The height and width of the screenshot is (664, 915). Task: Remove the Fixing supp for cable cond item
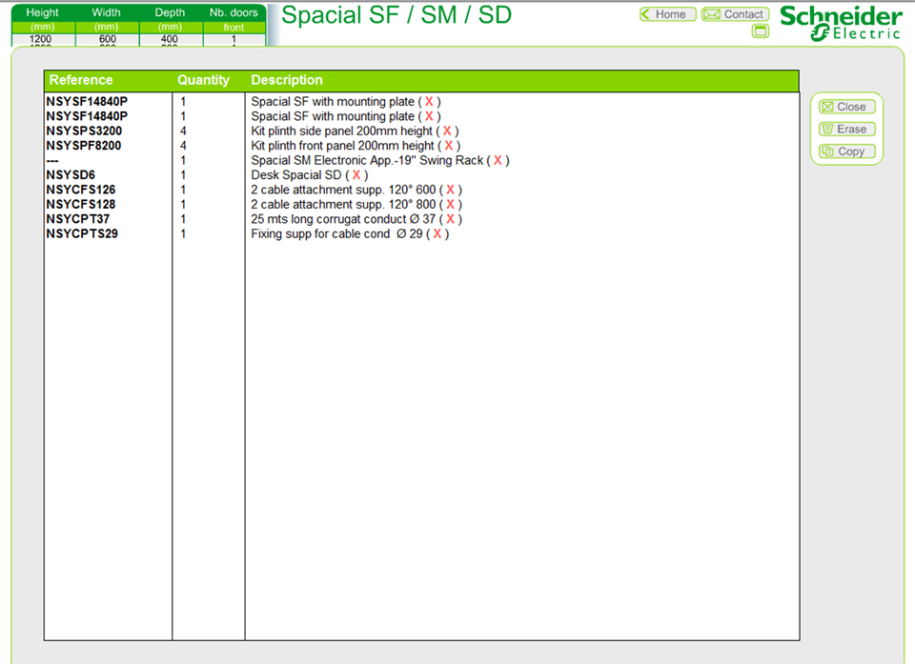coord(437,234)
